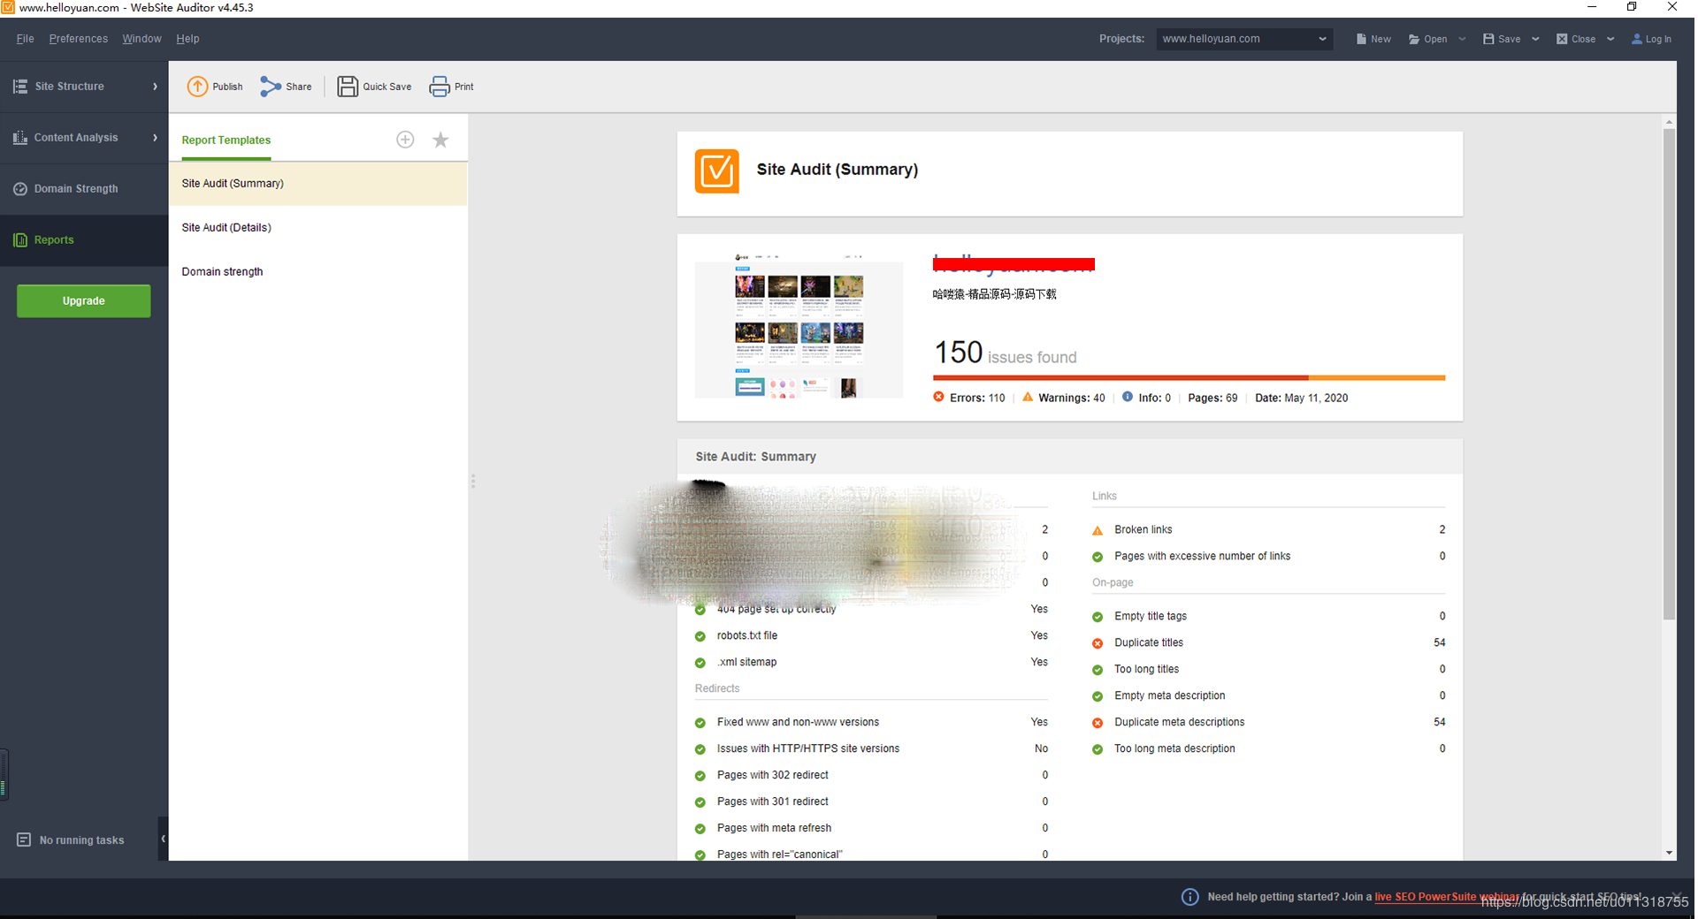Click 'Duplicate meta descriptions' row text
1698x919 pixels.
click(1179, 723)
